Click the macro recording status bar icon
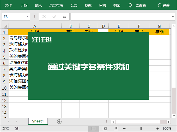This screenshot has height=132, width=177. click(x=17, y=128)
